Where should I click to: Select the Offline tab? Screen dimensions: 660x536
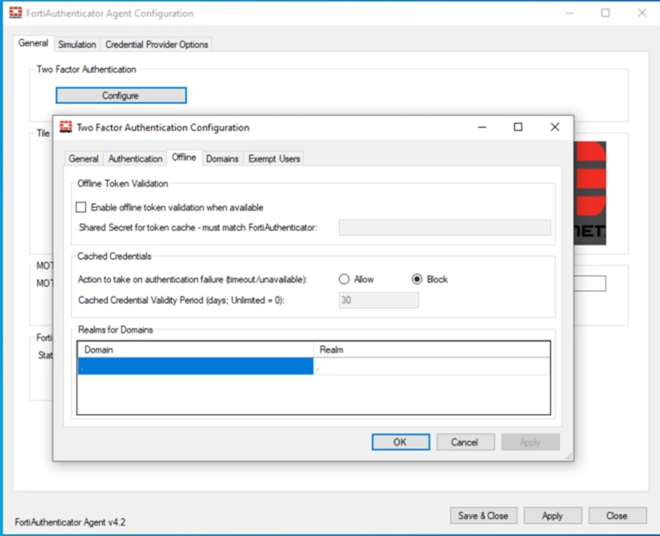tap(184, 157)
